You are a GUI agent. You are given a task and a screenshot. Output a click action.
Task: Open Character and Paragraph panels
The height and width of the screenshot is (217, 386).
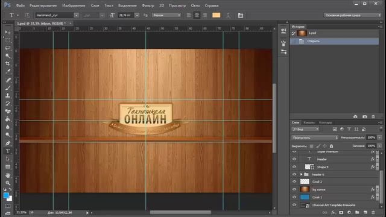[241, 16]
